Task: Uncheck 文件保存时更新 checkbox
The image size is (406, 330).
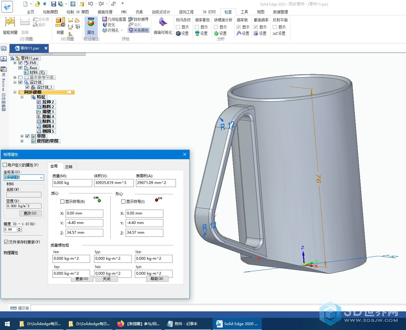Action: [6, 242]
